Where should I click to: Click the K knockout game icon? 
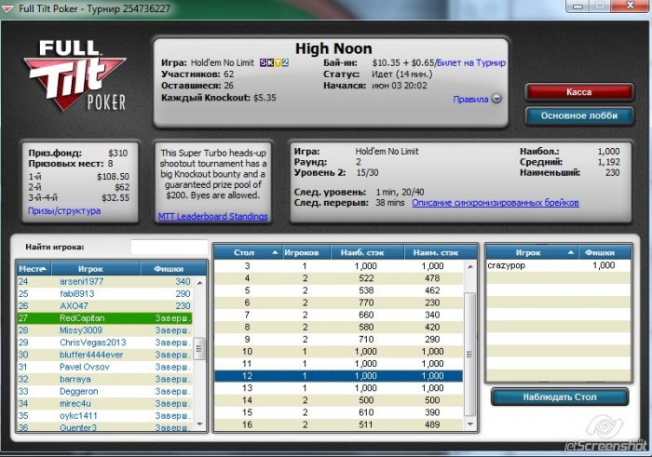coord(271,62)
